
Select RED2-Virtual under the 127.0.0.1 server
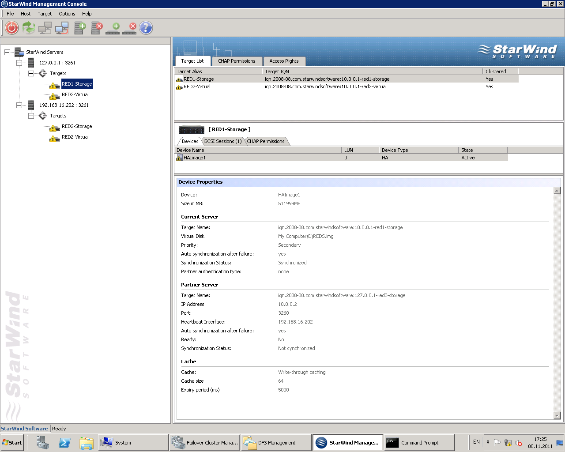point(75,94)
